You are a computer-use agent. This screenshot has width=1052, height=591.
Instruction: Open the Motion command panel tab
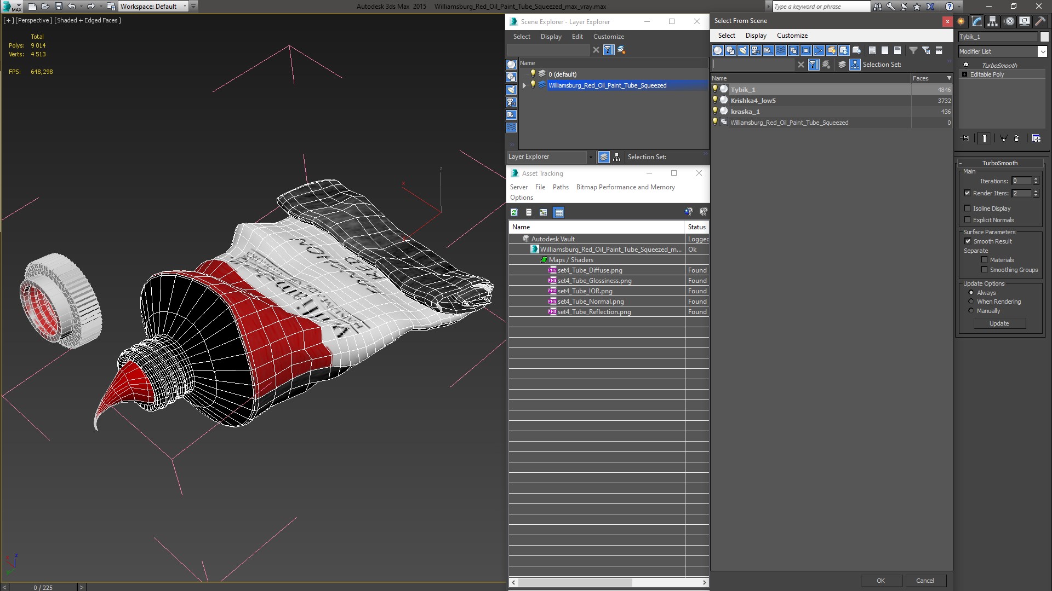click(x=1009, y=21)
